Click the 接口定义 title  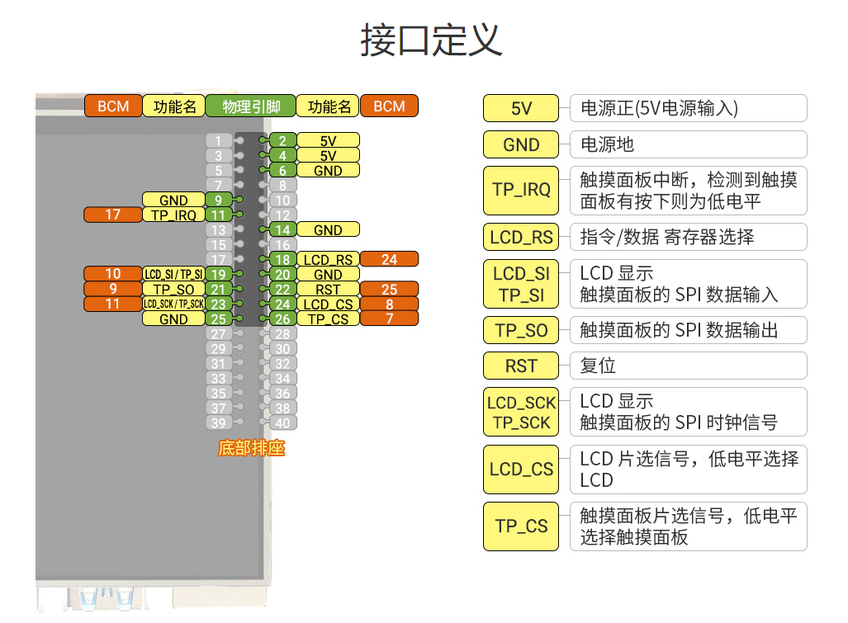[432, 40]
